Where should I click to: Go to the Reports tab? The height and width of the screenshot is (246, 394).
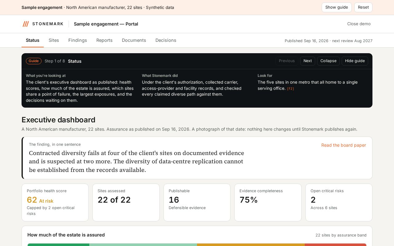point(104,40)
